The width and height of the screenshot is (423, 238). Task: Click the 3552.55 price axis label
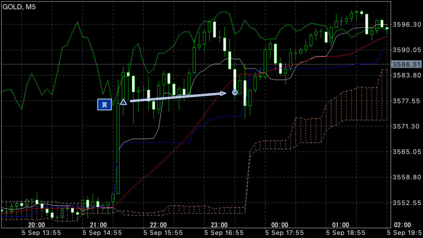(406, 203)
